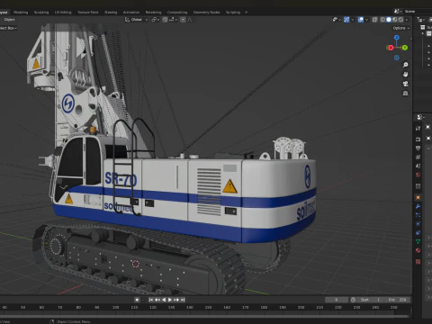
Task: Open the Select Box tool dropdown
Action: click(x=8, y=28)
